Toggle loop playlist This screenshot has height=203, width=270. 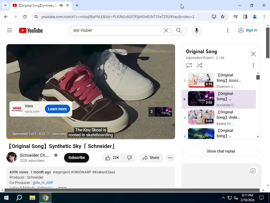pos(189,65)
